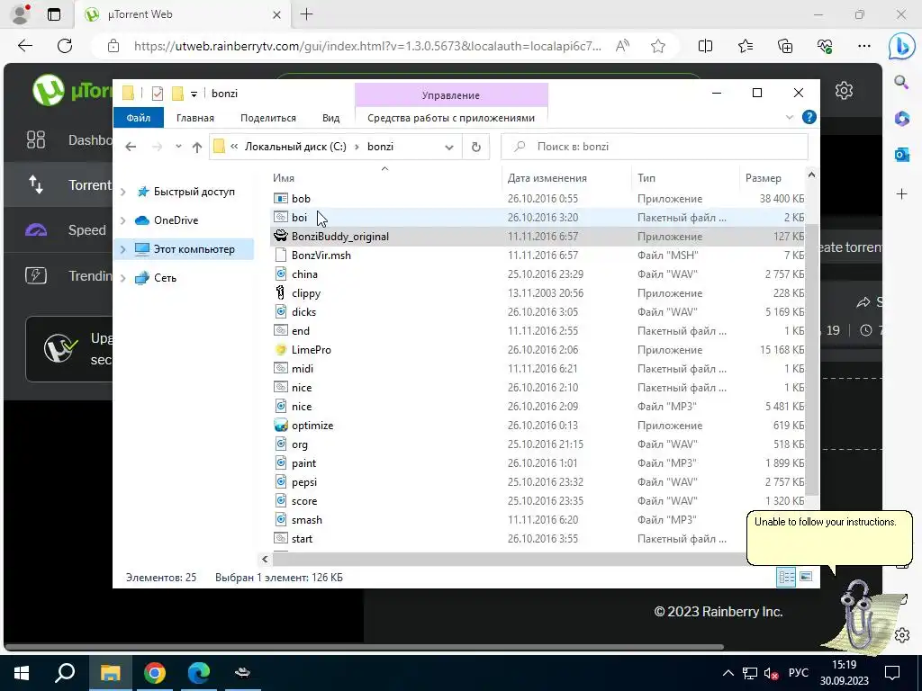The image size is (922, 691).
Task: Sort files by Имя column
Action: [x=284, y=178]
